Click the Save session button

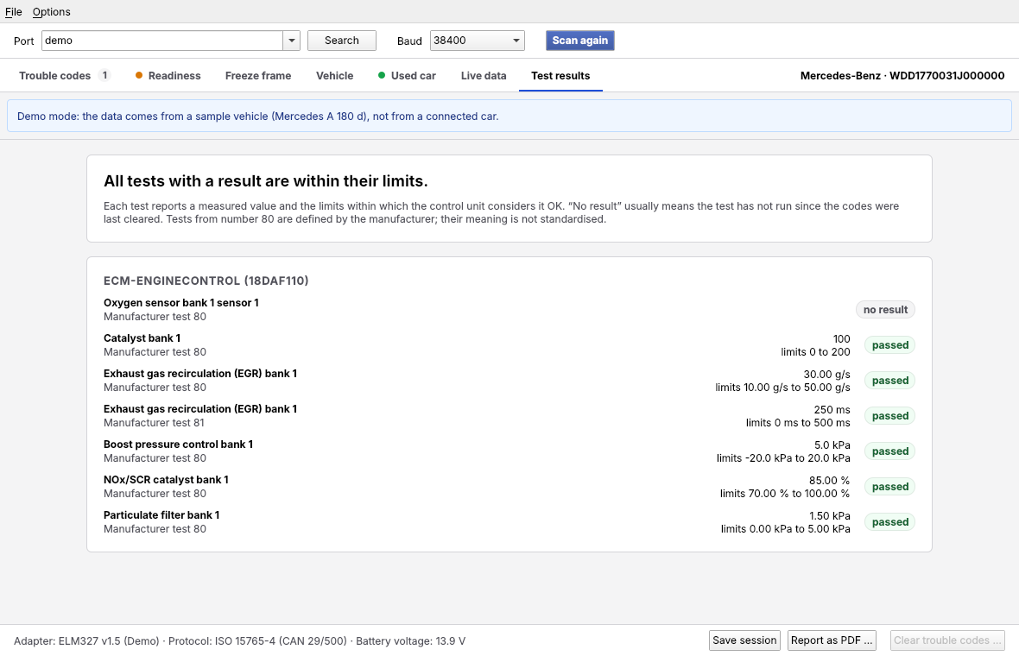click(x=744, y=640)
